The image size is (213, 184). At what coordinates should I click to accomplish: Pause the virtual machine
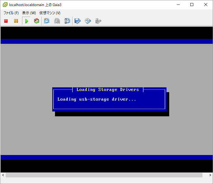point(16,21)
